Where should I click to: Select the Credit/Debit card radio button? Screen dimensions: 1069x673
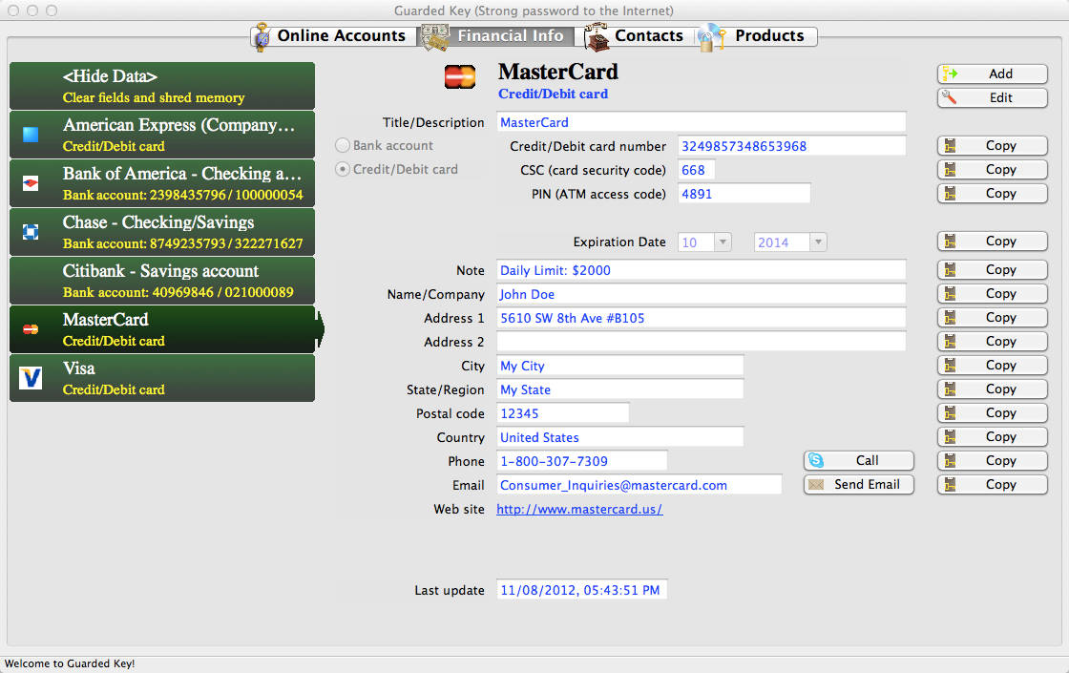tap(343, 169)
